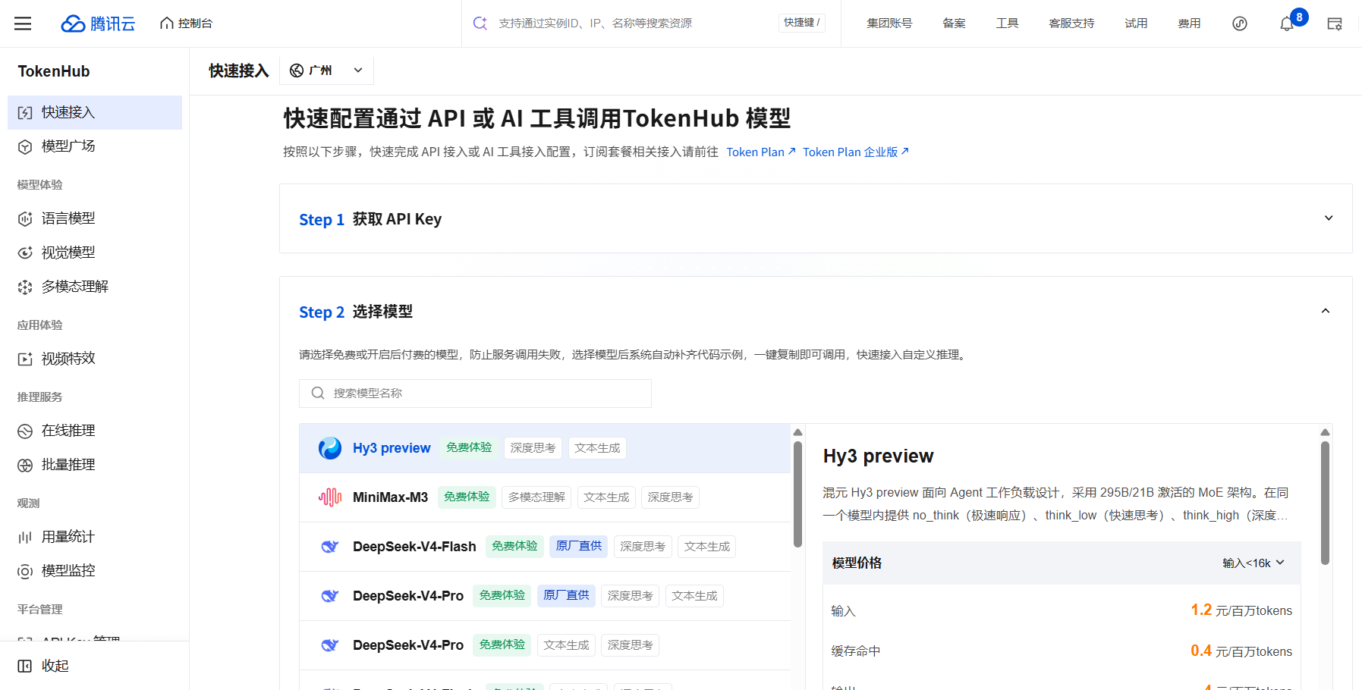Open the 输入<16k price tier dropdown
Viewport: 1362px width, 690px height.
click(x=1253, y=563)
